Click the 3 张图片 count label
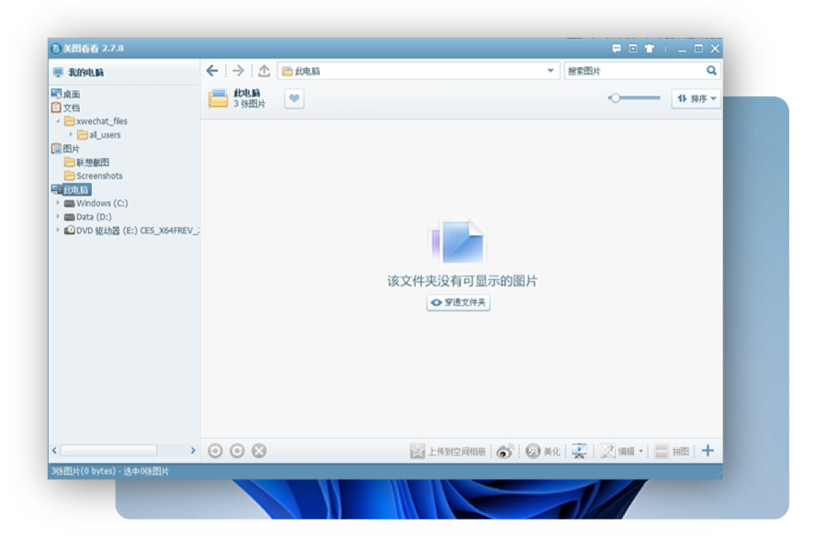This screenshot has height=551, width=827. [249, 105]
